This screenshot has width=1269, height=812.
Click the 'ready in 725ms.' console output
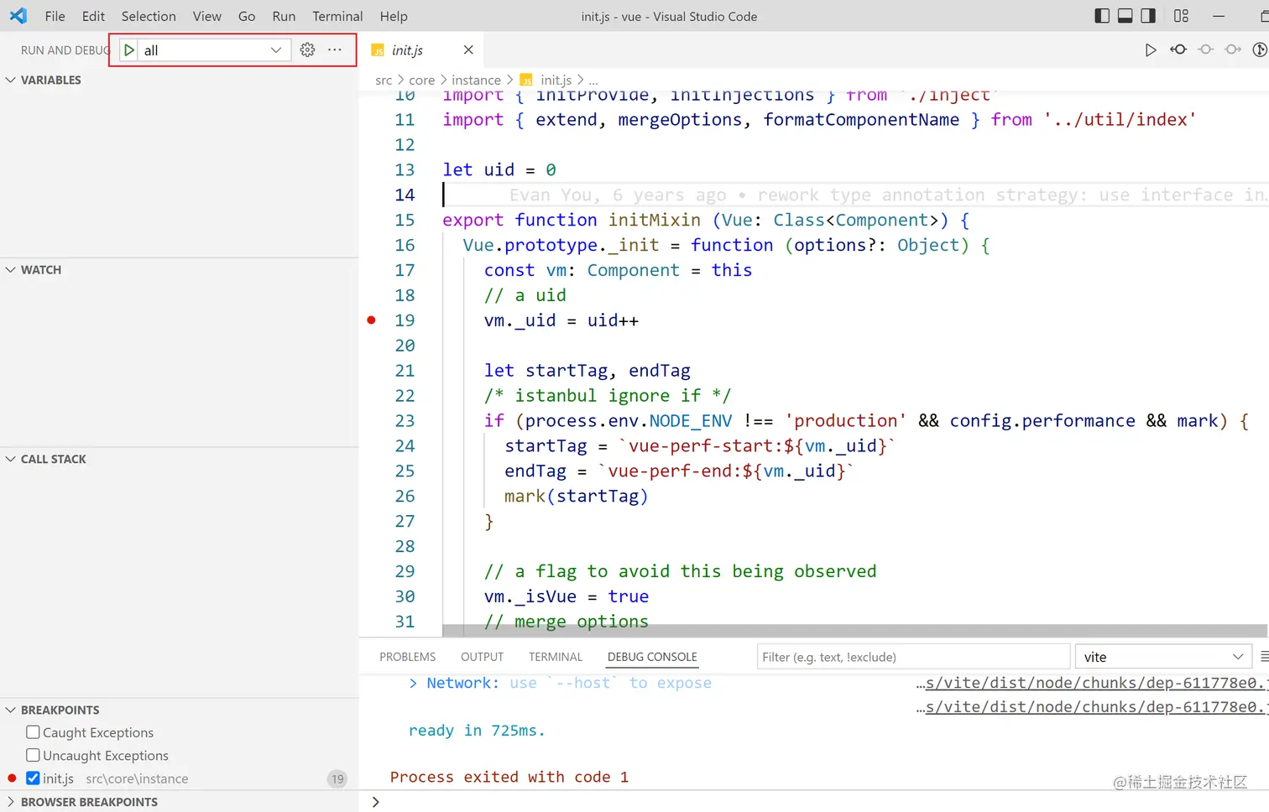pos(477,731)
